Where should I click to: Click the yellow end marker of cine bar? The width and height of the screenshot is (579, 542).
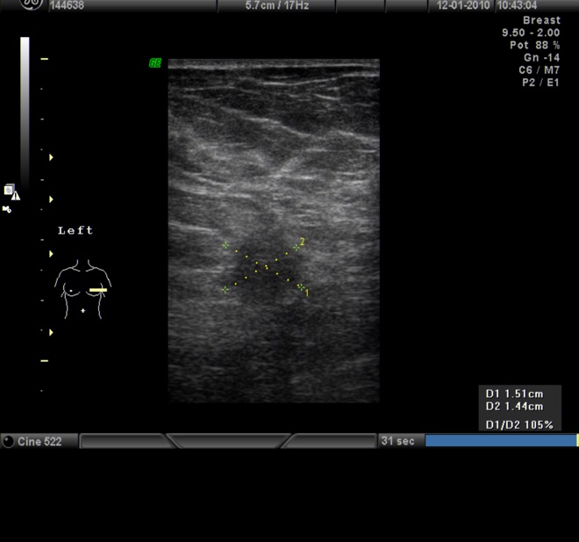point(577,440)
